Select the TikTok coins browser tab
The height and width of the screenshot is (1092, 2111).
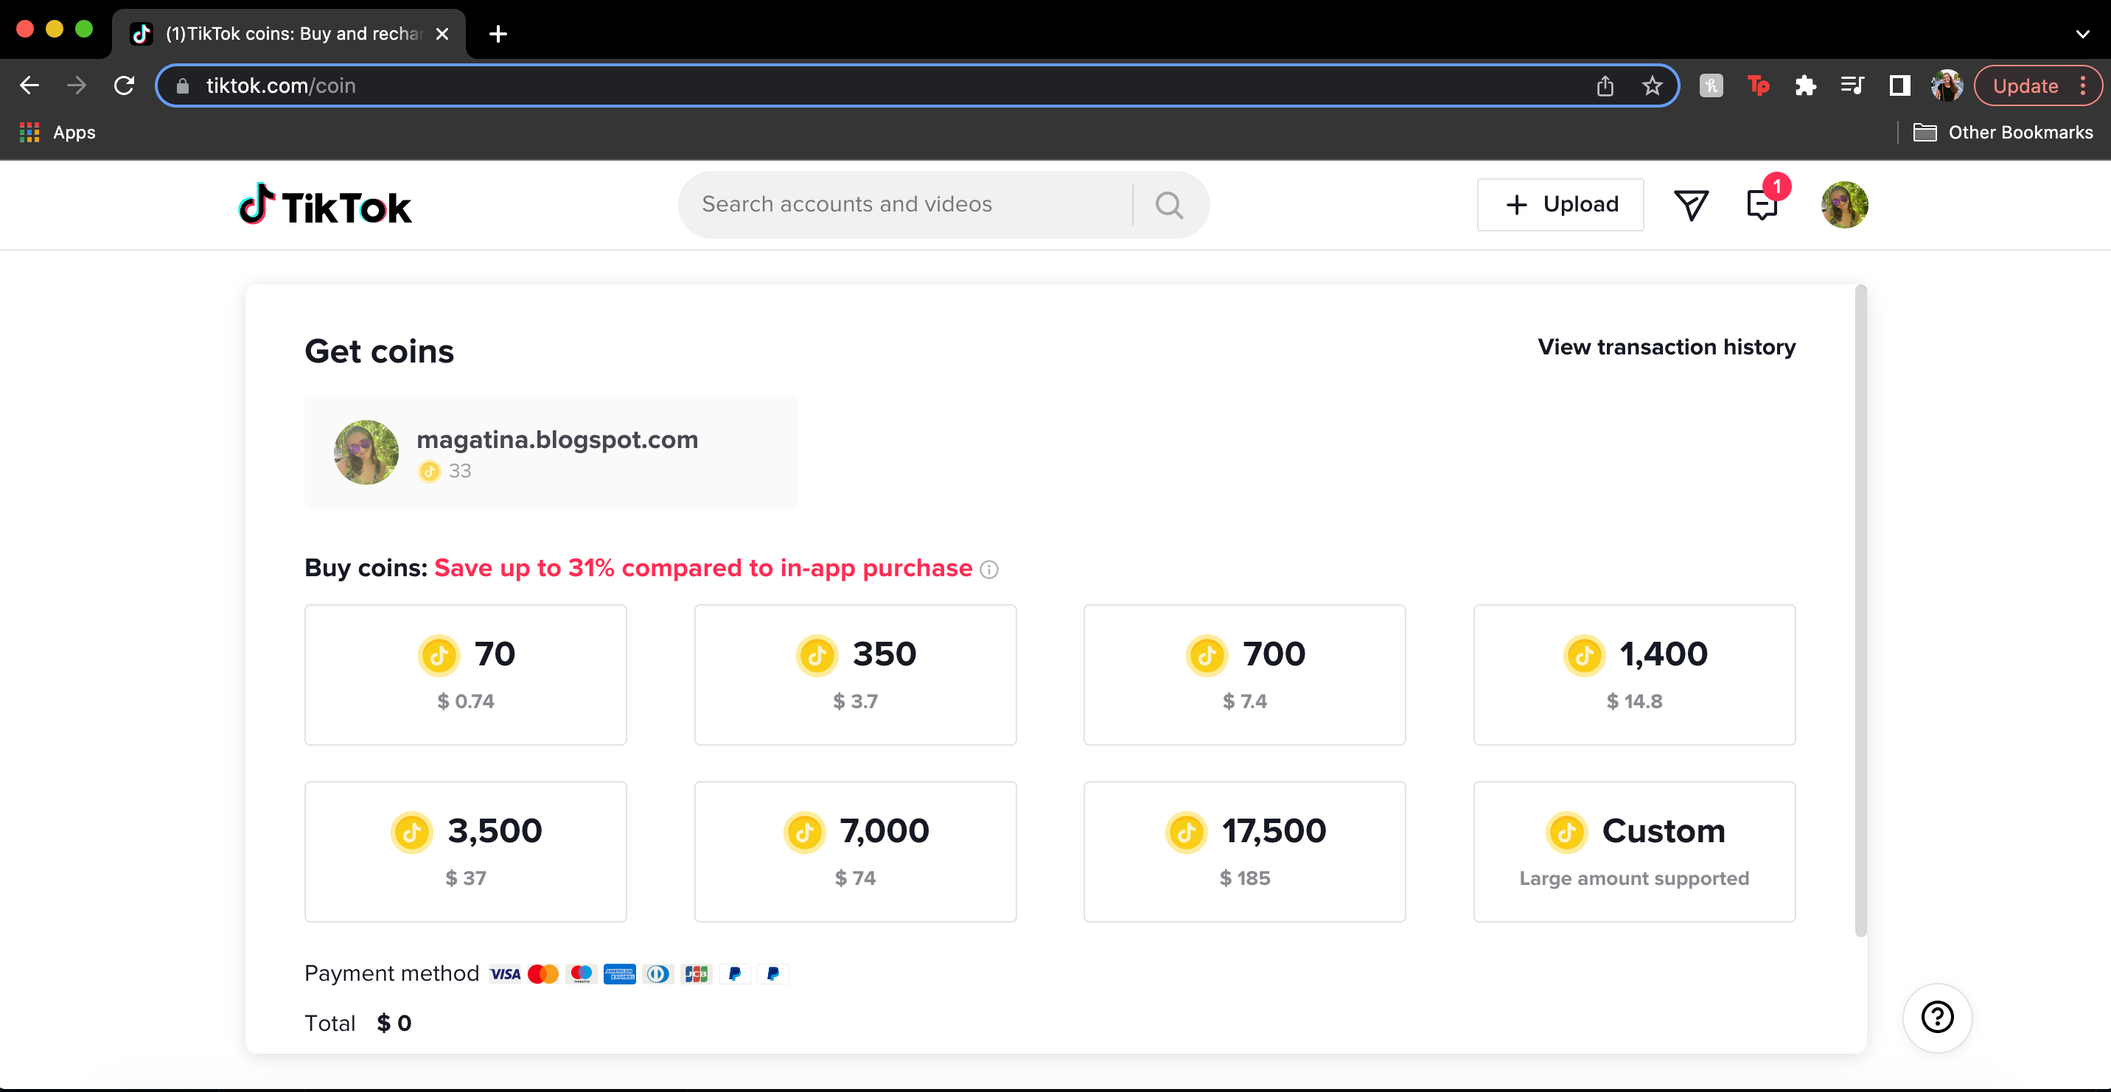[287, 34]
